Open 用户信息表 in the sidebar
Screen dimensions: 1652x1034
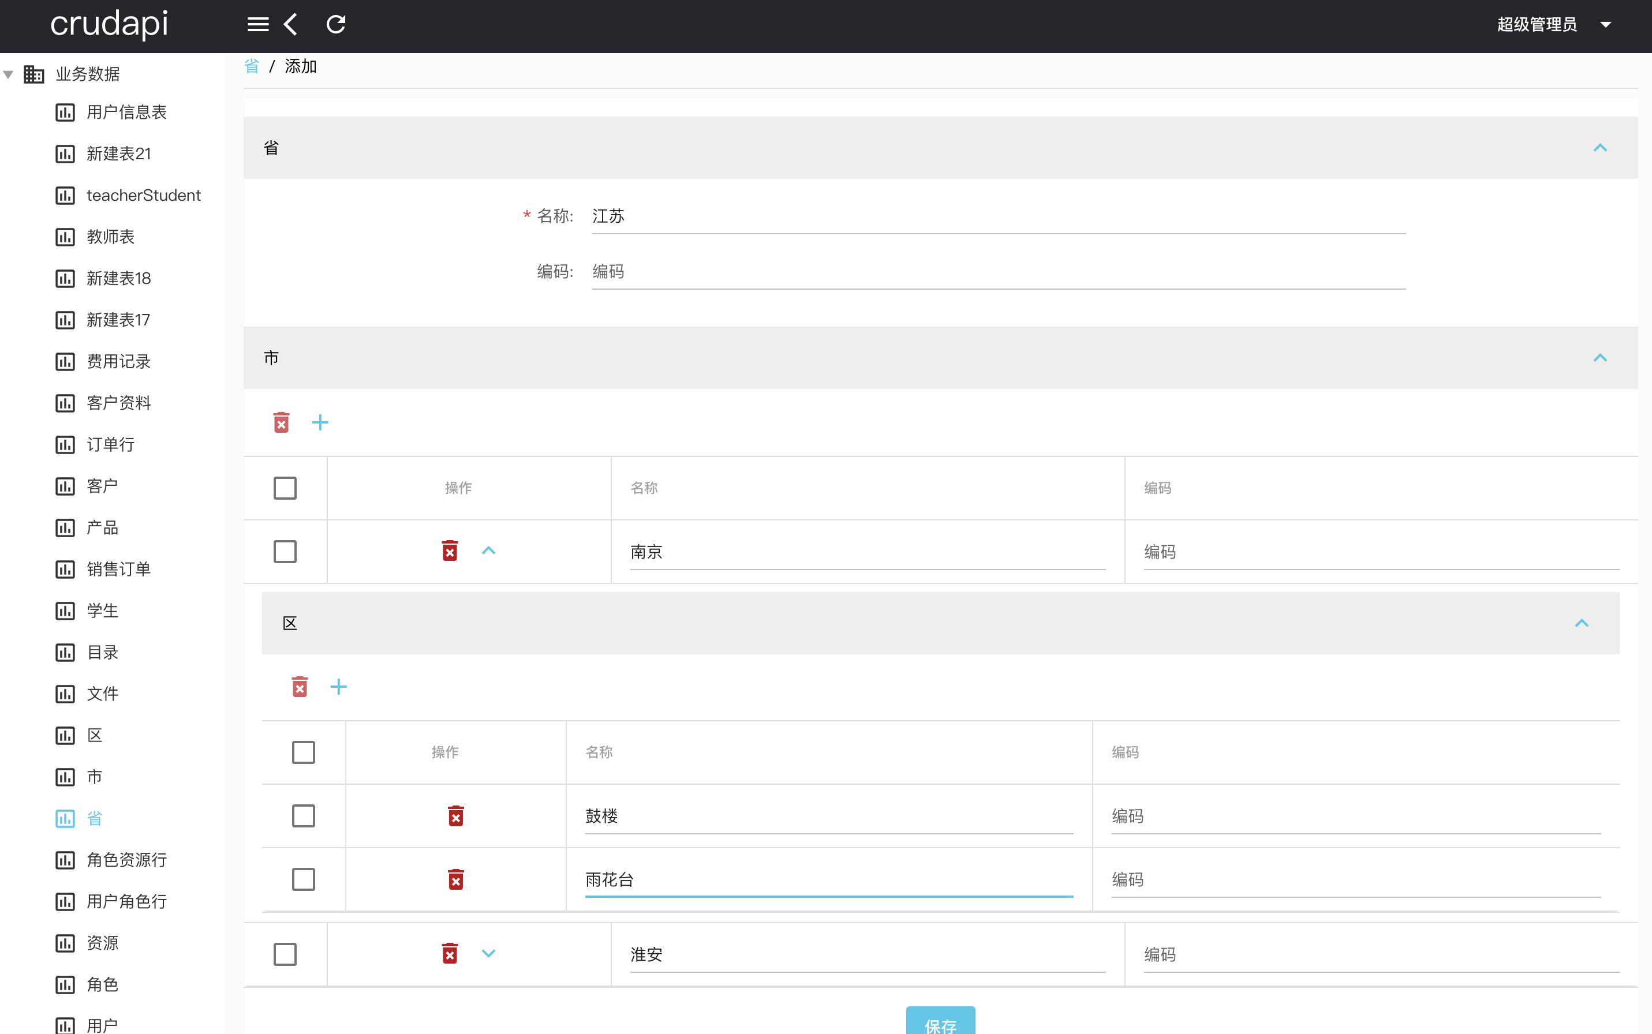tap(126, 112)
